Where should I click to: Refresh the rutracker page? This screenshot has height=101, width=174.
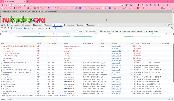click(7, 5)
